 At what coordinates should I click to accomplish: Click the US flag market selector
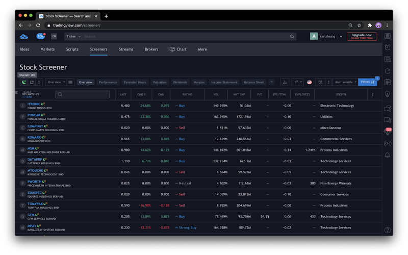point(310,82)
